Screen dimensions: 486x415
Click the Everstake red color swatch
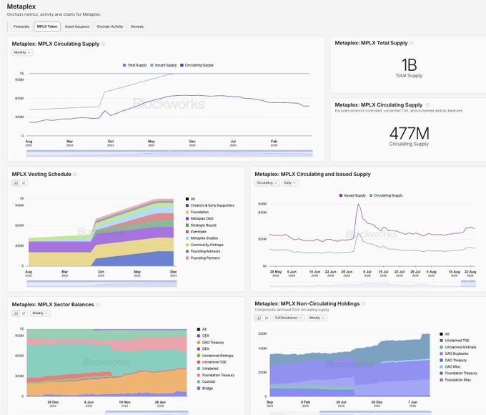[x=187, y=232]
